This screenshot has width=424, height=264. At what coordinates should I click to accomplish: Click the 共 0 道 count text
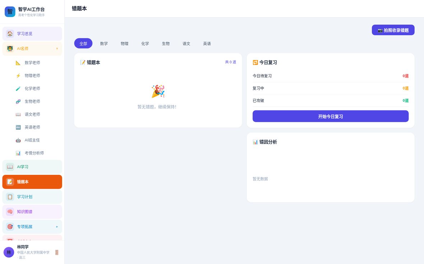[x=231, y=62]
